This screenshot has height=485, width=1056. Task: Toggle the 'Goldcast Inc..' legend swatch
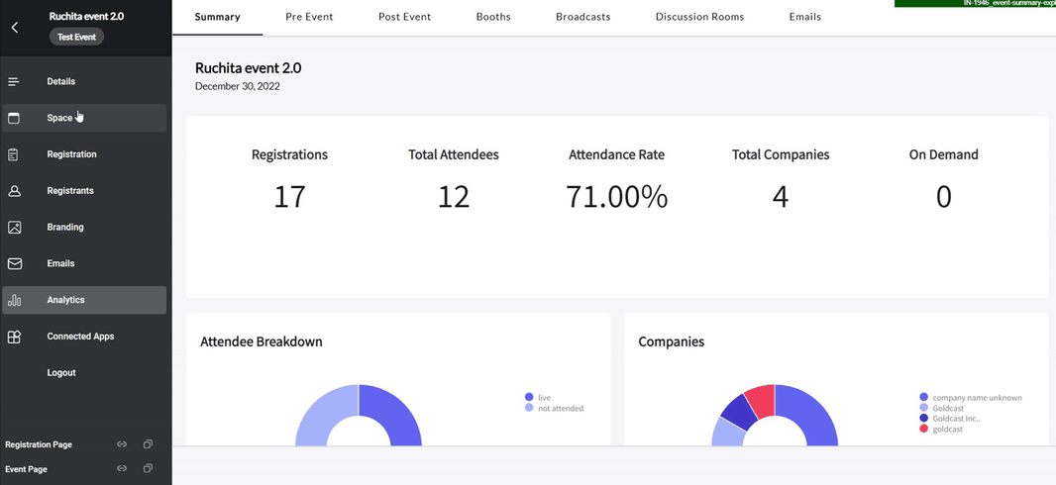(x=923, y=419)
